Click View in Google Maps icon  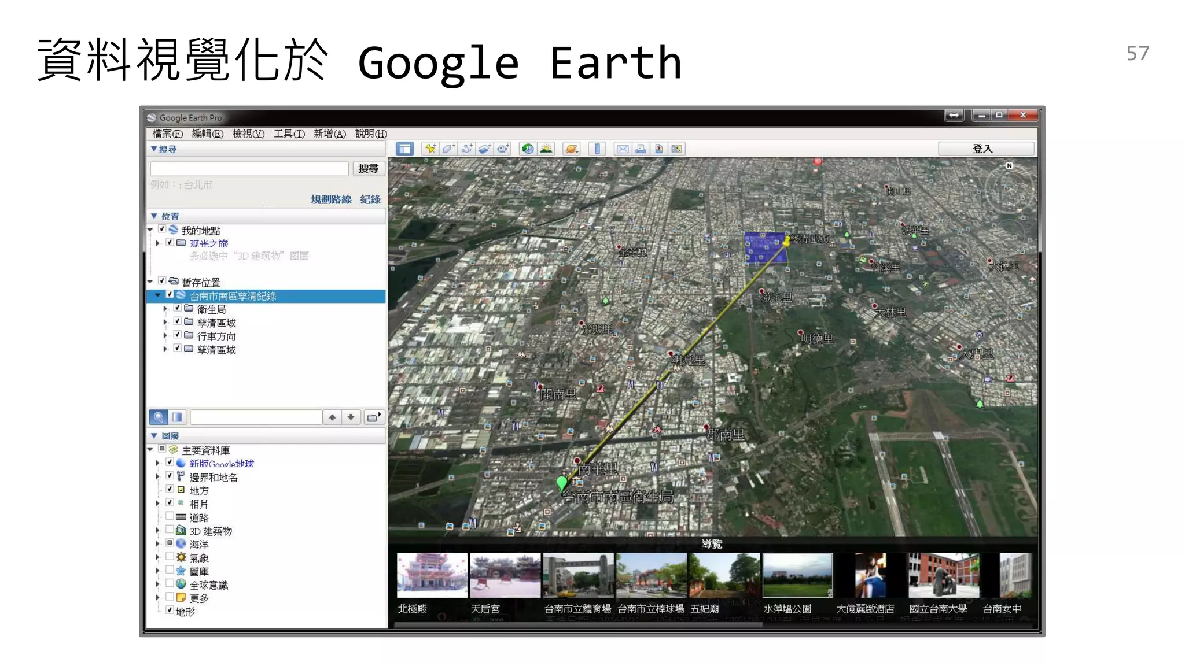pos(676,149)
